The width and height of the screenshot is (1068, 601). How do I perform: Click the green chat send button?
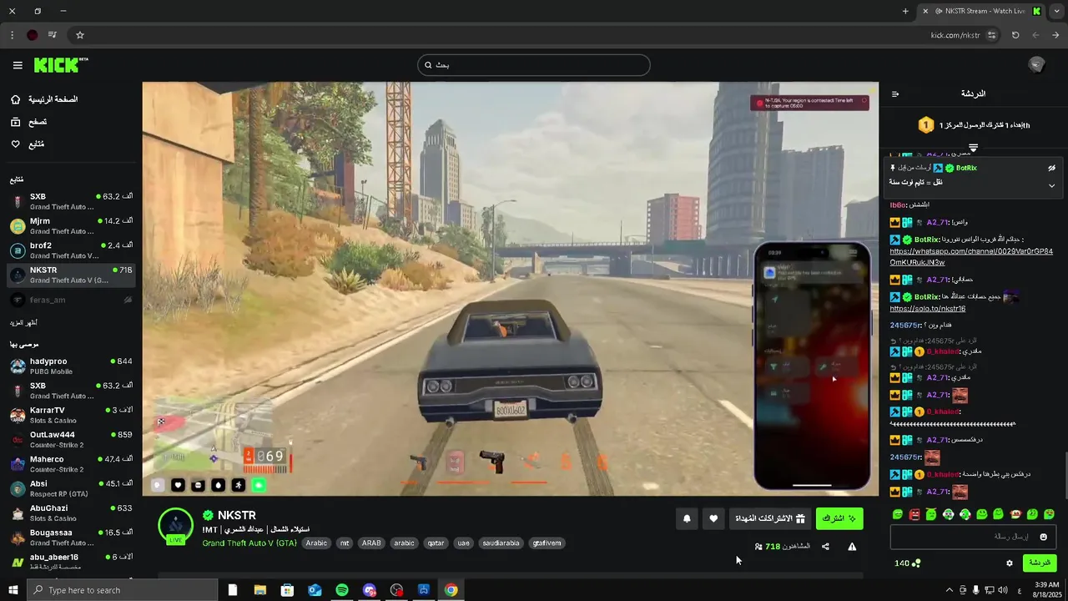1039,563
